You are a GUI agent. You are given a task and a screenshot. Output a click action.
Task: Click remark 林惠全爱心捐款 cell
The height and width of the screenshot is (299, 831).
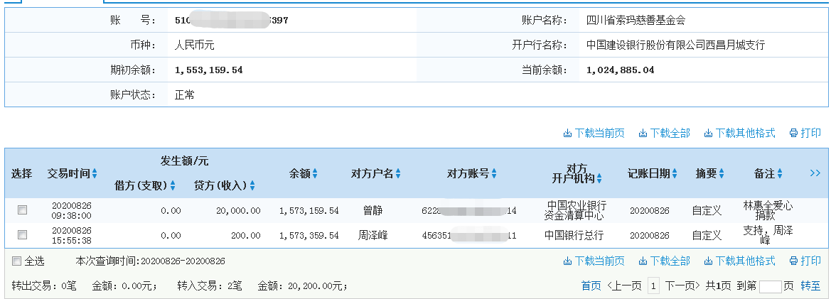click(768, 211)
